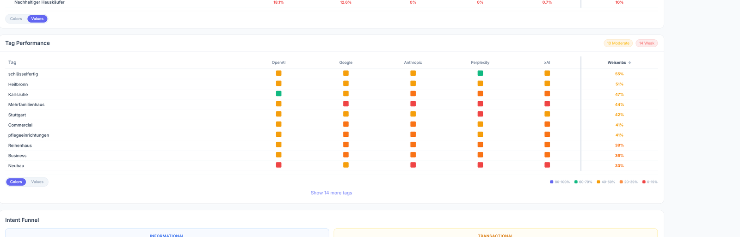Open the 14 Weak badge filter
Viewport: 740px width, 237px height.
pos(647,43)
